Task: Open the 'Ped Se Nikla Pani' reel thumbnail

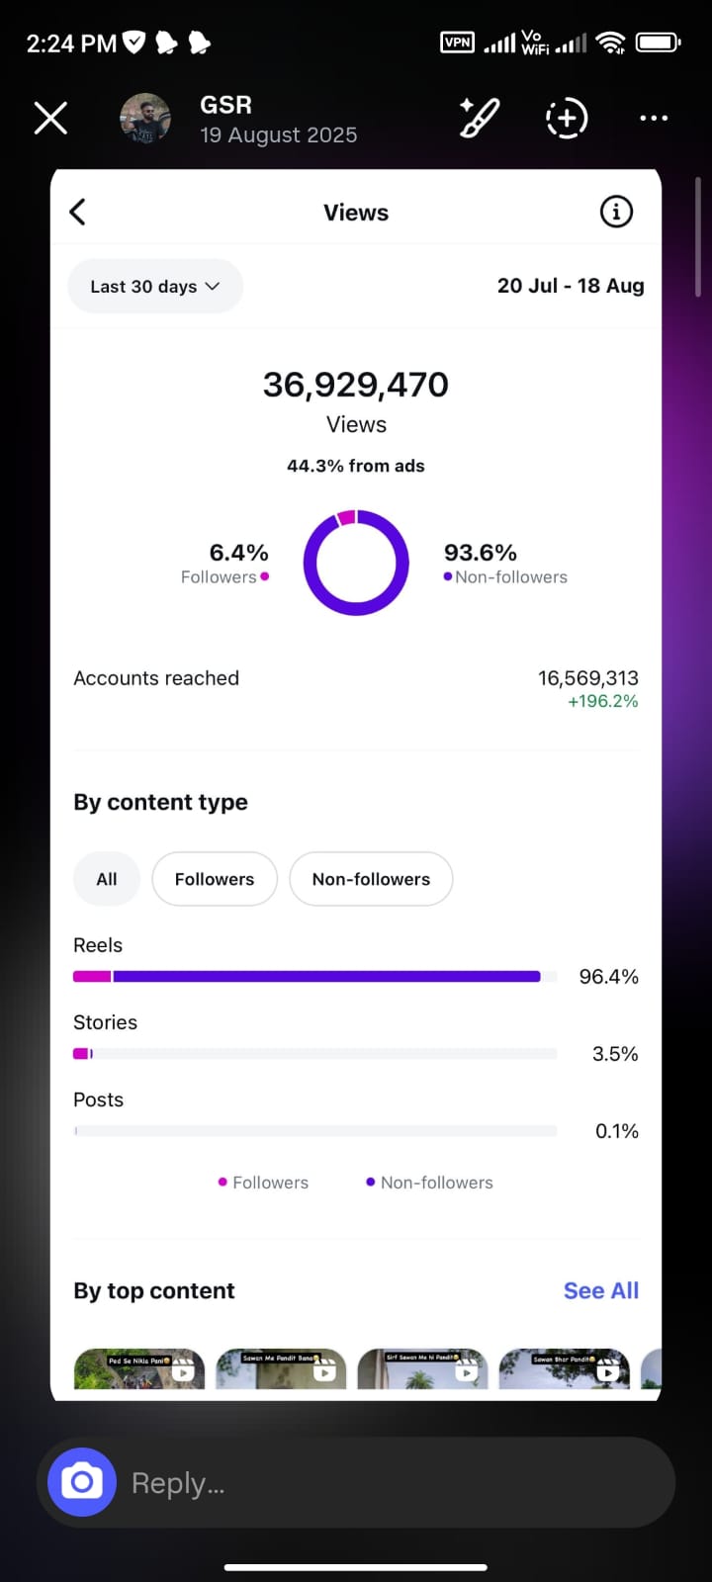Action: [x=138, y=1369]
